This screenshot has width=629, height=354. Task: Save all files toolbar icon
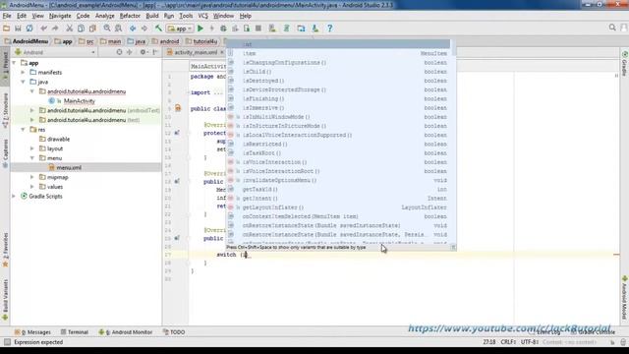pos(18,29)
